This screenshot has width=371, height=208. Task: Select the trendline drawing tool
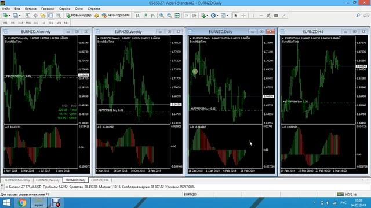tap(284, 16)
